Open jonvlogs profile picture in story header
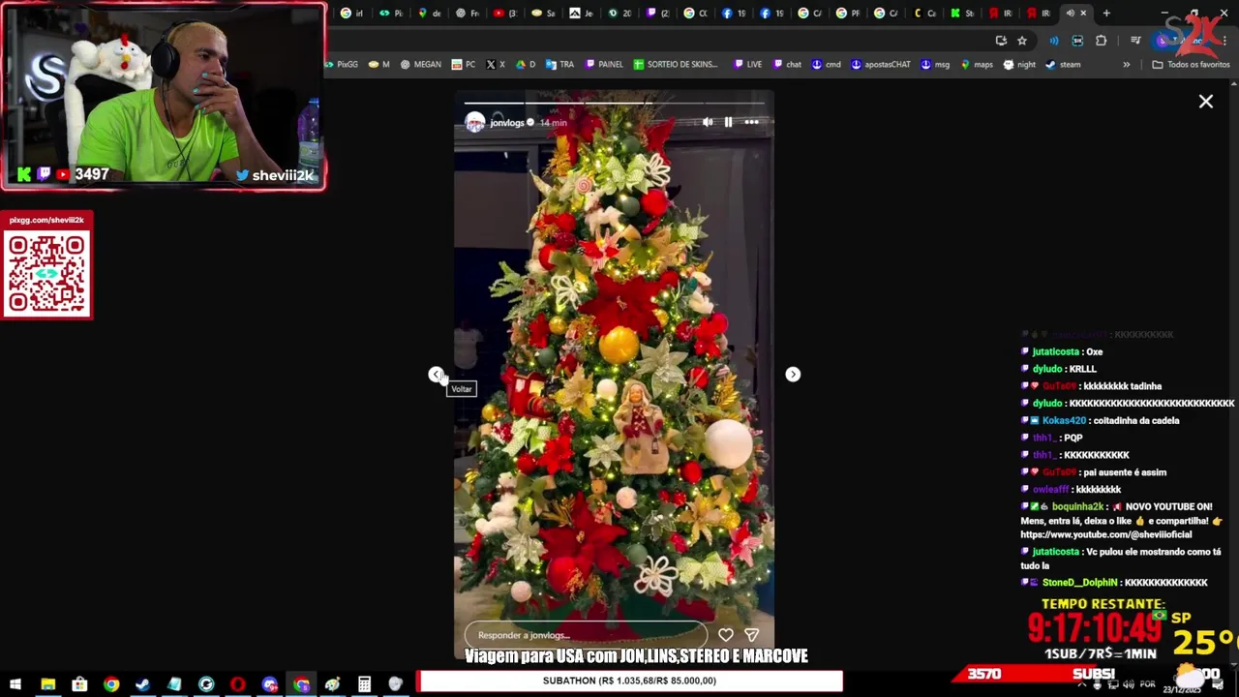Viewport: 1239px width, 697px height. (474, 122)
